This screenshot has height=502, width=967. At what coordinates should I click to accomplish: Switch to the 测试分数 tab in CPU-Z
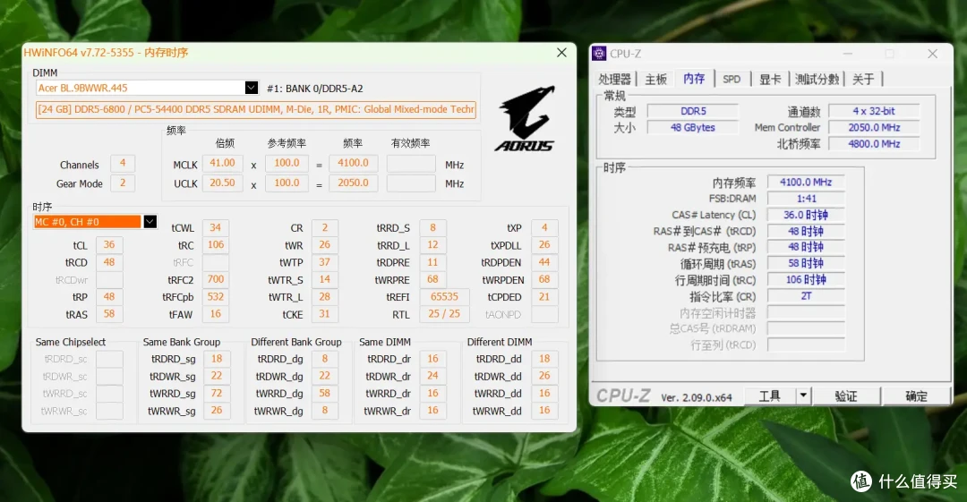click(817, 79)
